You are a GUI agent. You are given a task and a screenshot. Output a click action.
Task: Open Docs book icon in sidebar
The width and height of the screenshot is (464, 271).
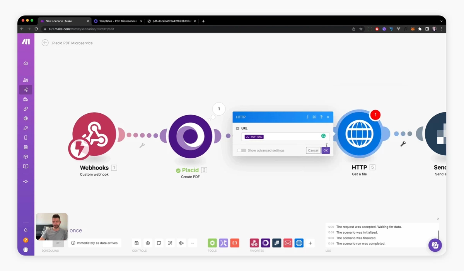click(x=26, y=167)
